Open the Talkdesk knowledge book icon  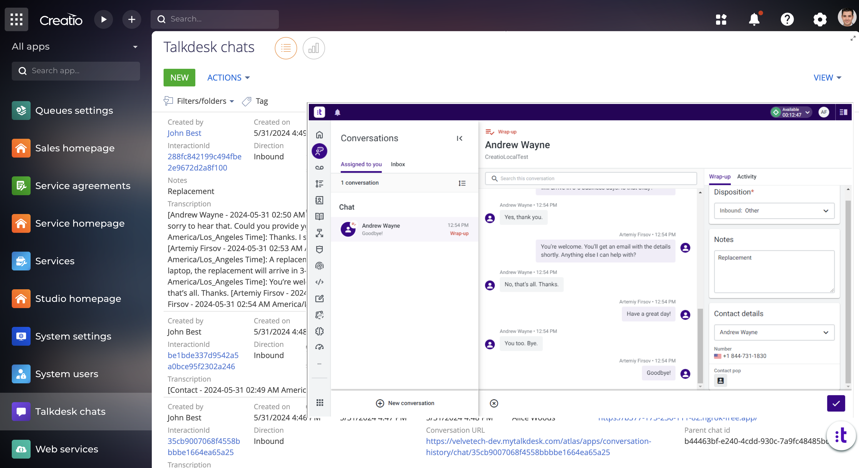click(x=319, y=217)
